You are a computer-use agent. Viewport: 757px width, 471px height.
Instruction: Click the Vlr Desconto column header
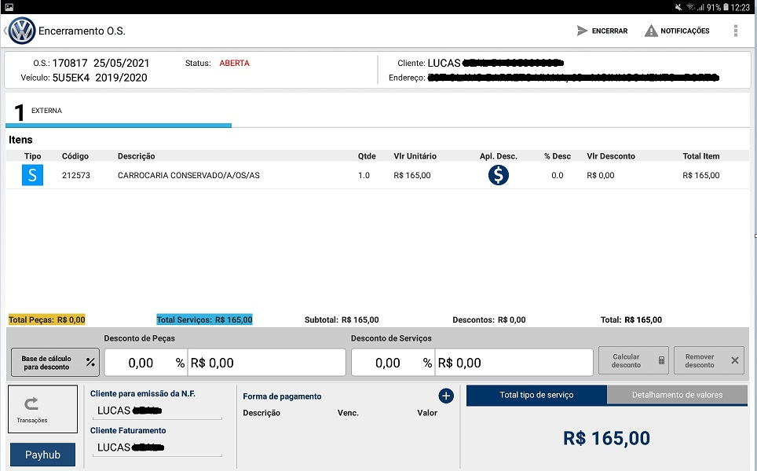611,156
